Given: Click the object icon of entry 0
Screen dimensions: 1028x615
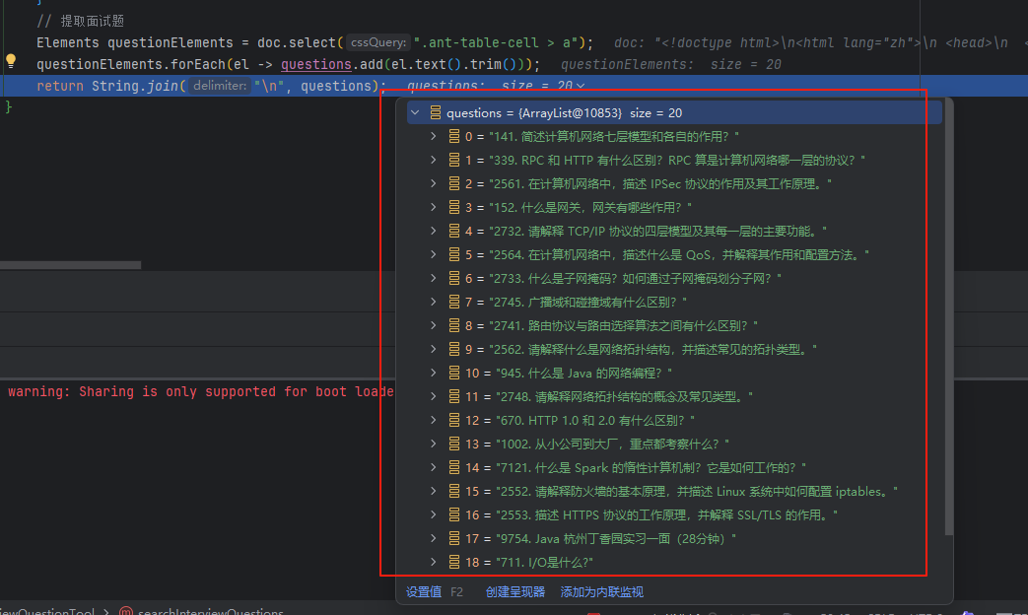Looking at the screenshot, I should (x=453, y=136).
